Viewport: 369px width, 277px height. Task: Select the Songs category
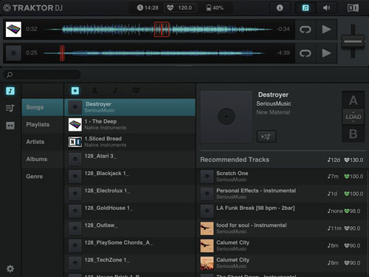[x=43, y=107]
